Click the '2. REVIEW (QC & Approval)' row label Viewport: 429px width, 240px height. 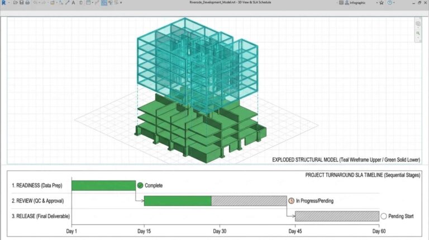pyautogui.click(x=38, y=201)
